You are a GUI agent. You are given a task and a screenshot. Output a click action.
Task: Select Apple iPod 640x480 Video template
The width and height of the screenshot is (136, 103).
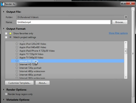point(33,47)
